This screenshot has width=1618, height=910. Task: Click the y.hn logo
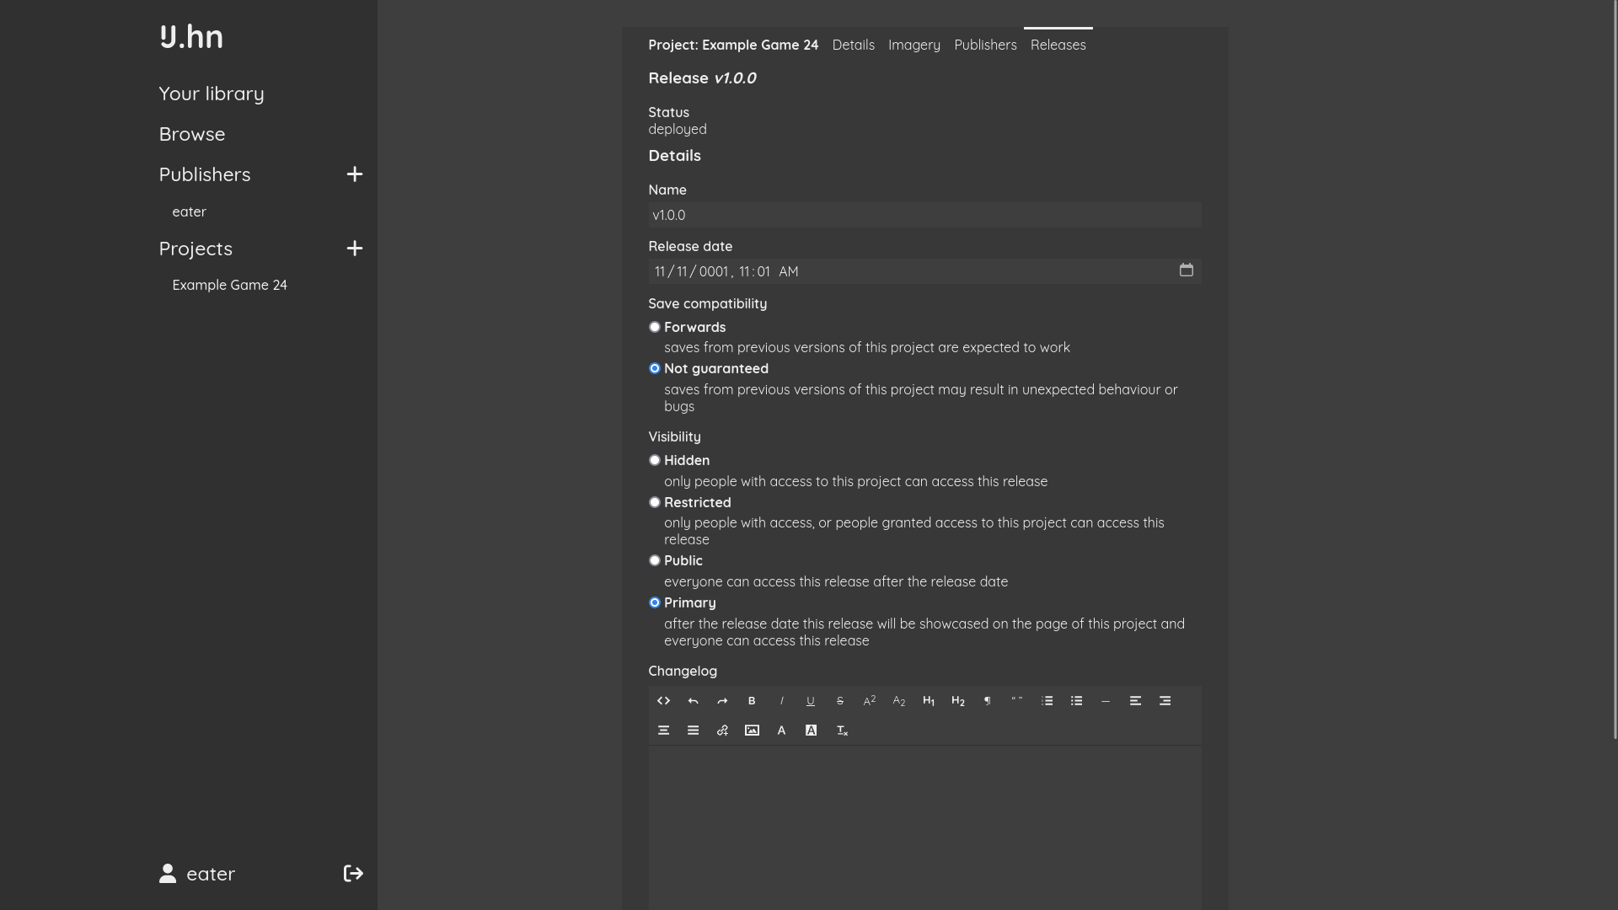[x=191, y=36]
